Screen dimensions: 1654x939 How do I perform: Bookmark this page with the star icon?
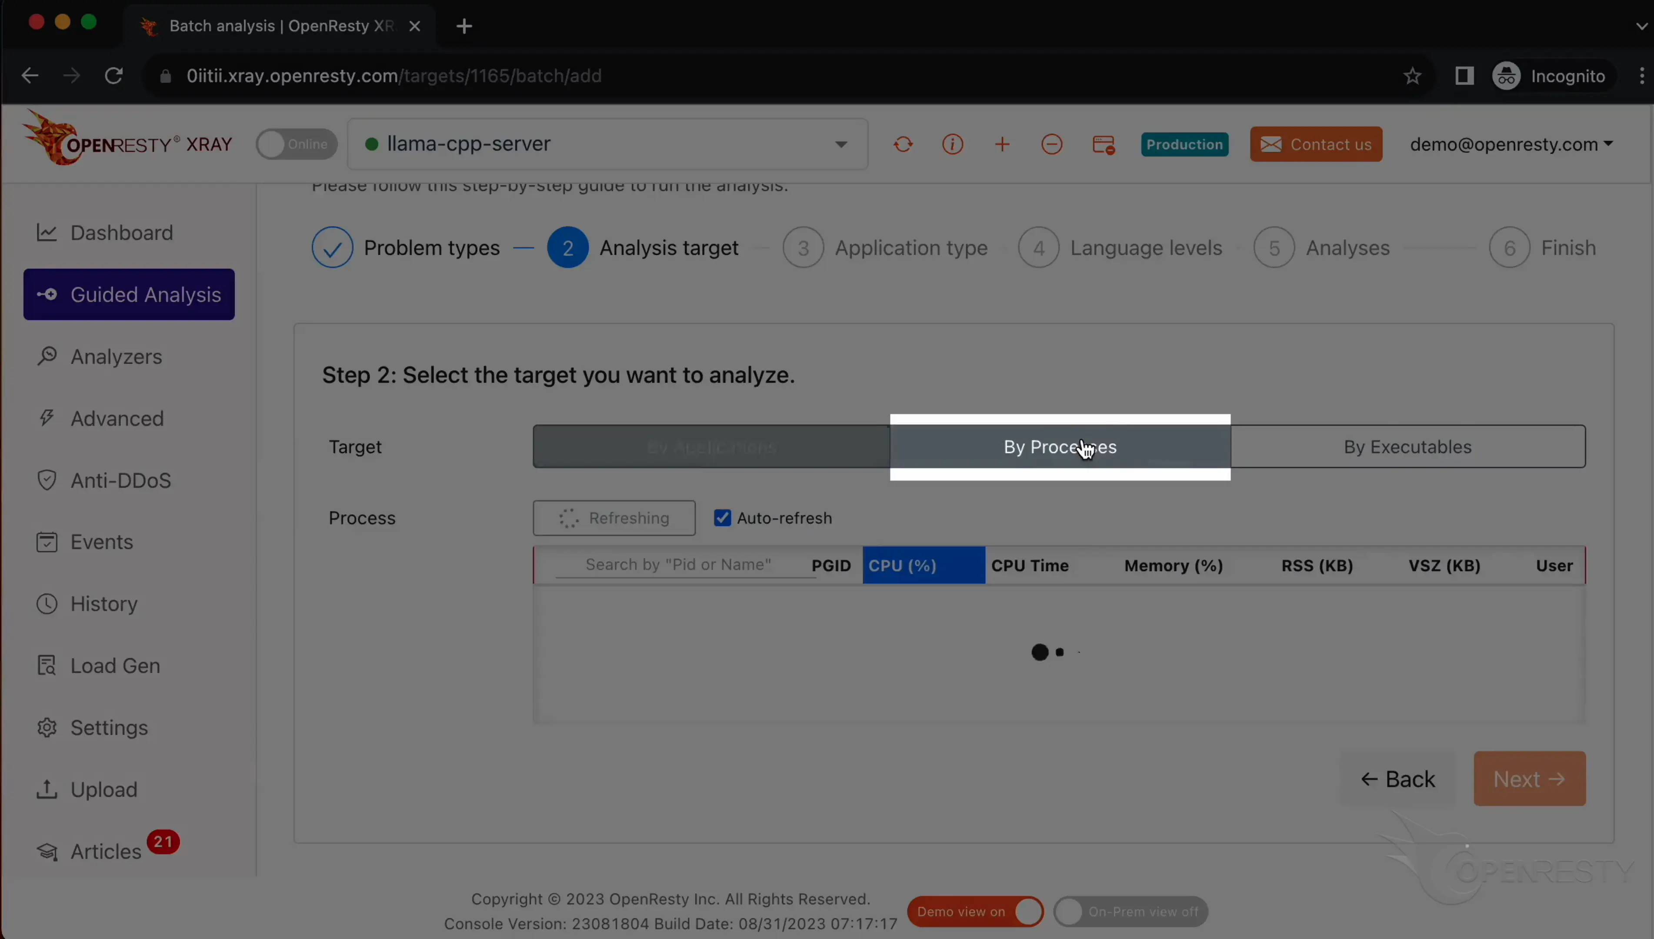click(1412, 76)
